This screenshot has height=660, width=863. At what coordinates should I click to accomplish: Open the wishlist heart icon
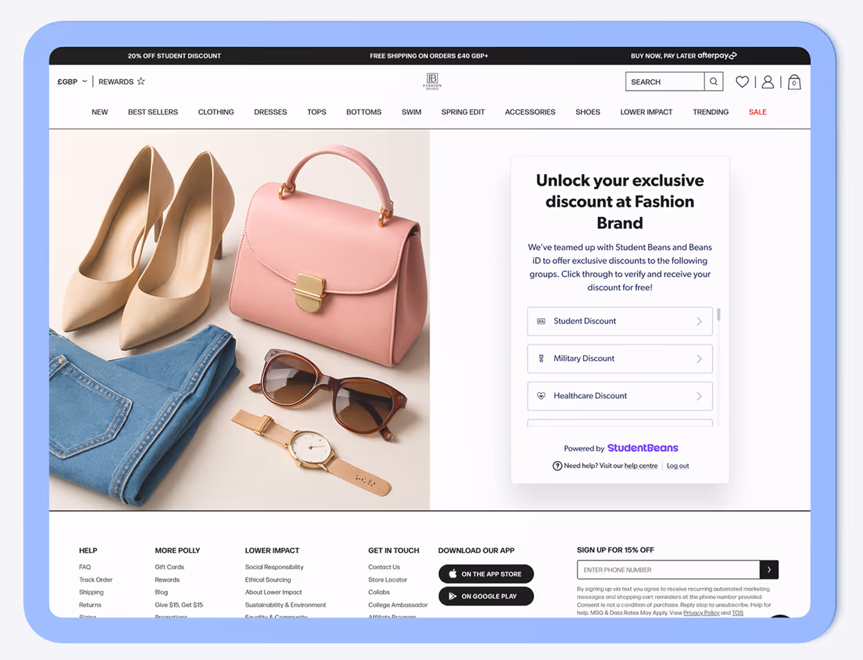click(742, 82)
